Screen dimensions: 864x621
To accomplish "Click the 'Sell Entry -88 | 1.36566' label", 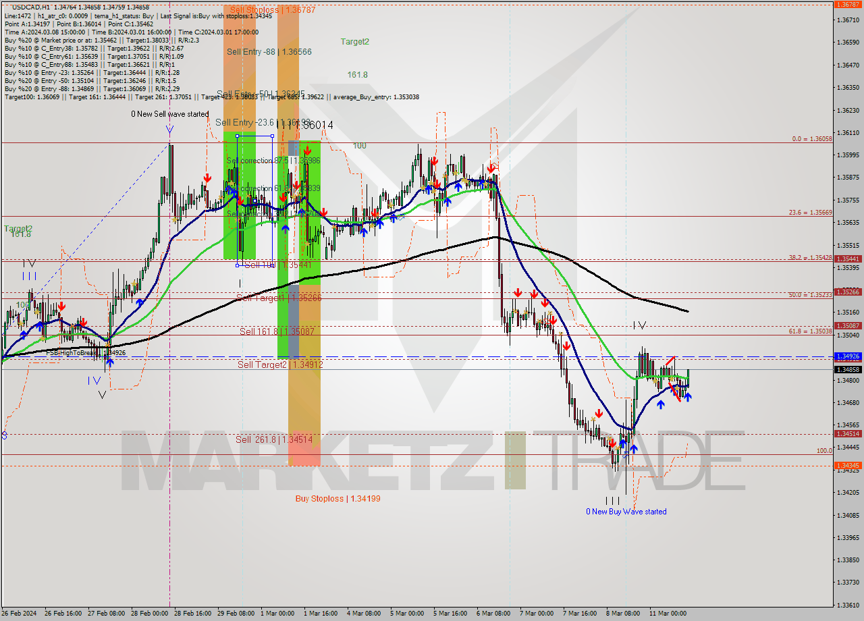I will tap(269, 51).
